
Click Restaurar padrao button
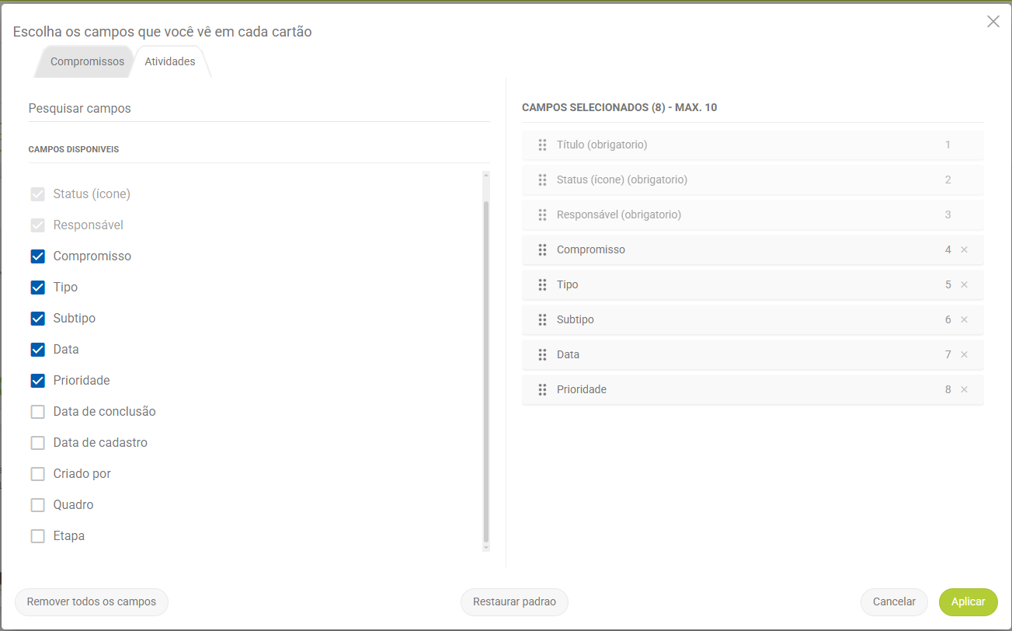click(x=514, y=601)
